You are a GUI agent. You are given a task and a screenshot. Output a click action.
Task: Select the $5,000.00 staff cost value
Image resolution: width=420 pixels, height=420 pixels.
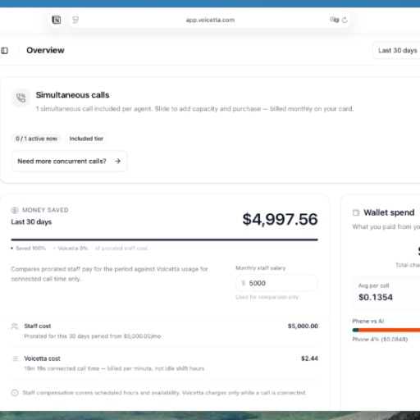pos(303,326)
